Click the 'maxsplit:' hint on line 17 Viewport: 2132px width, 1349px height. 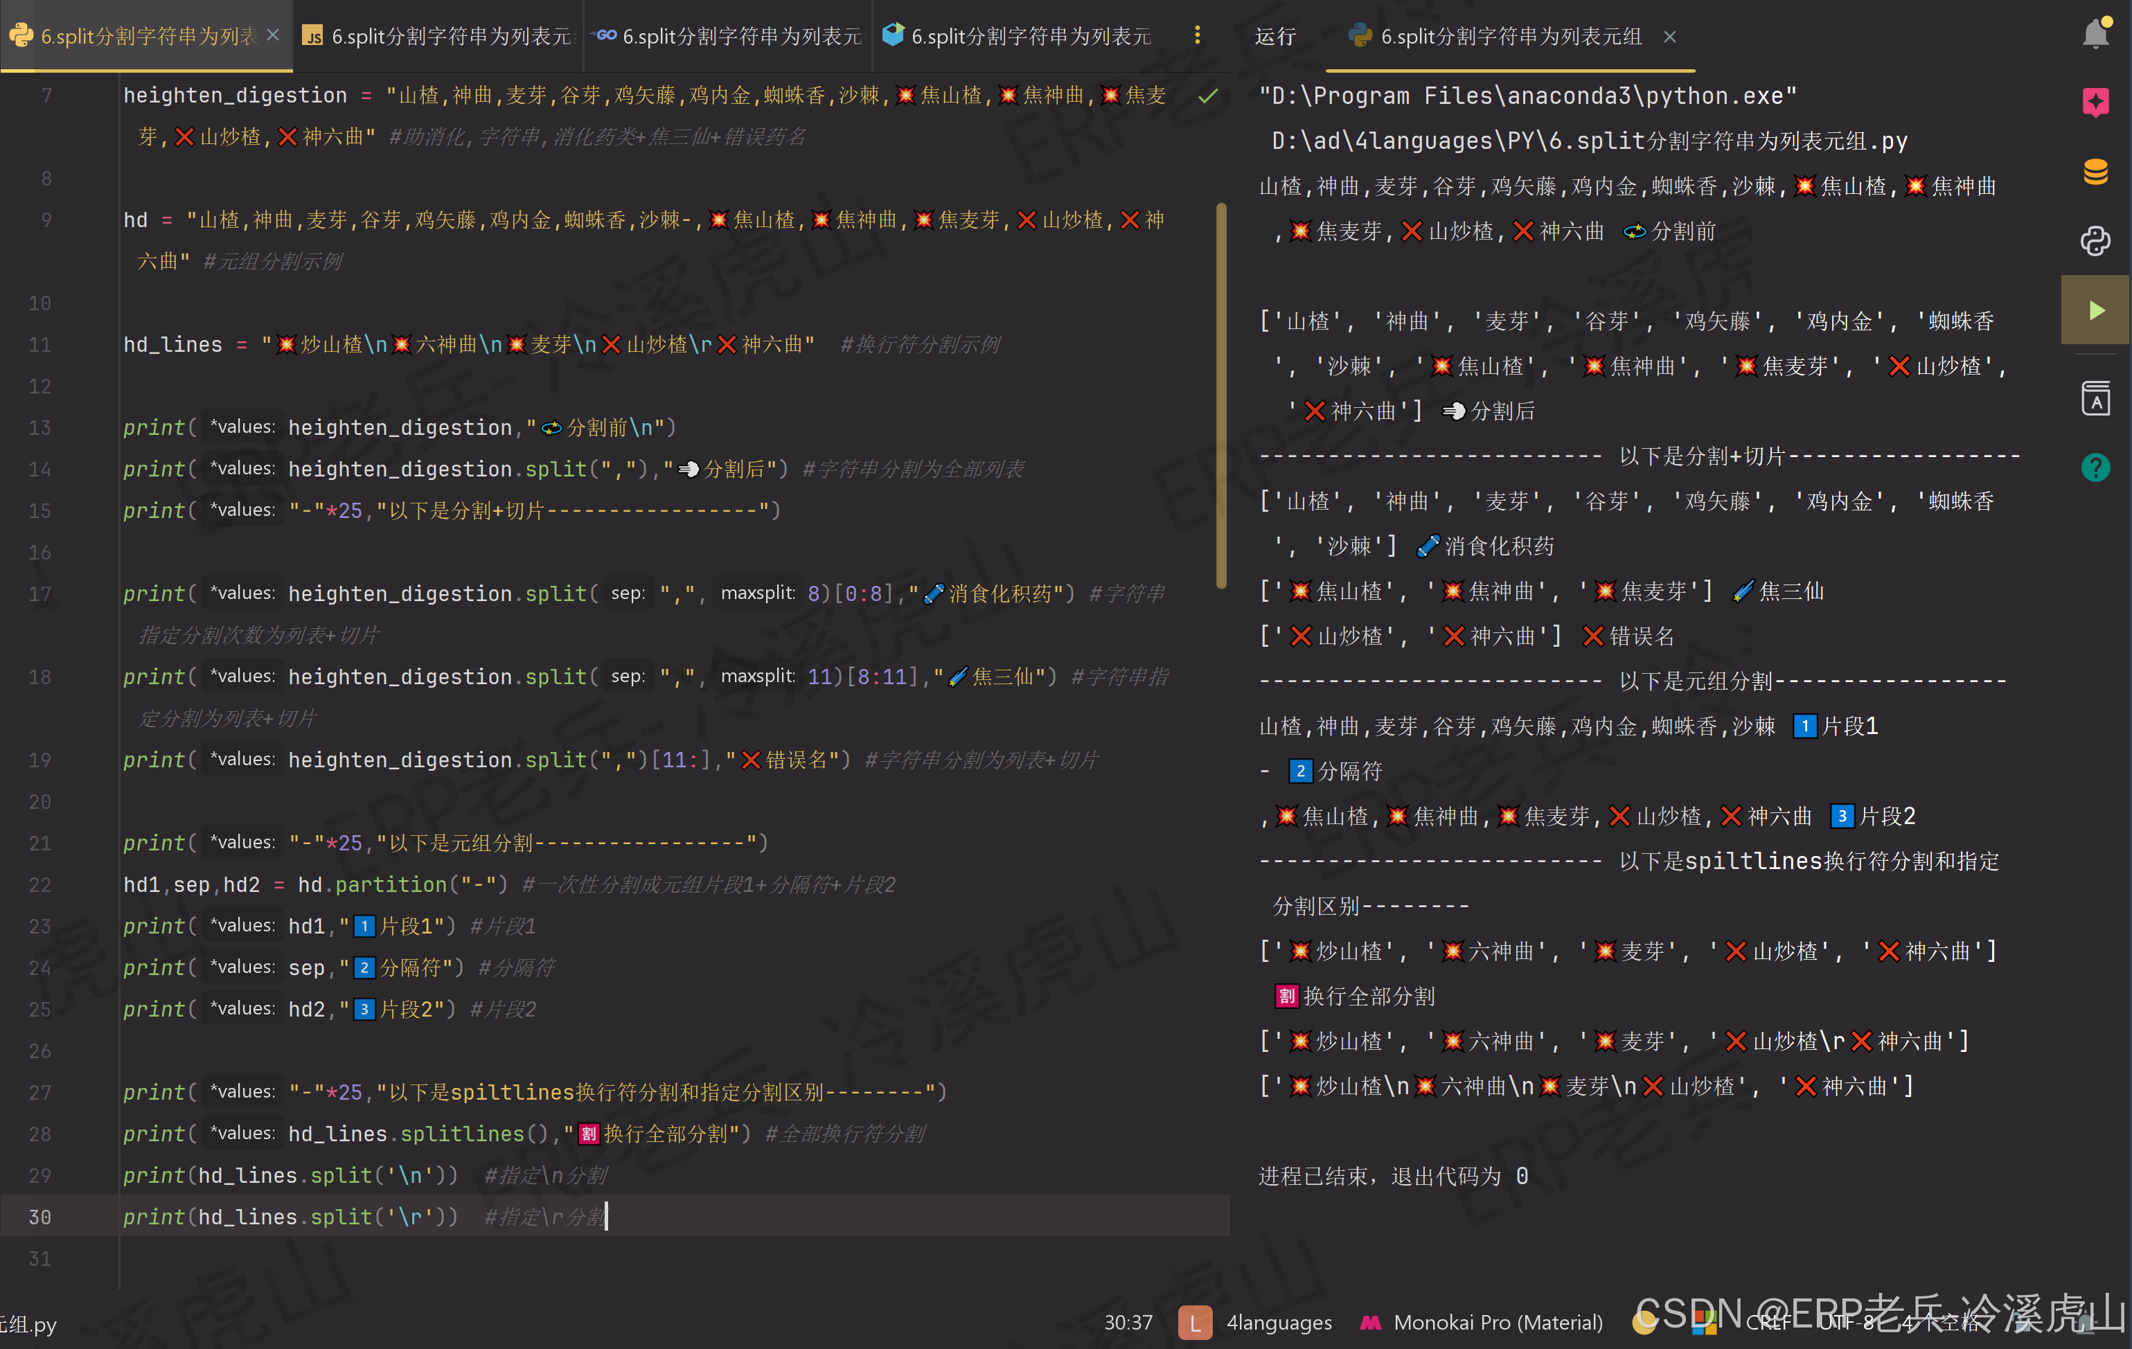pos(757,593)
